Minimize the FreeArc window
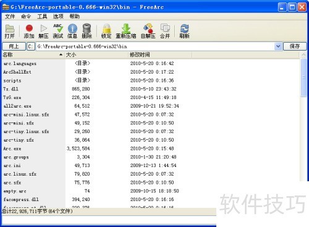309x227 pixels. (x=282, y=7)
